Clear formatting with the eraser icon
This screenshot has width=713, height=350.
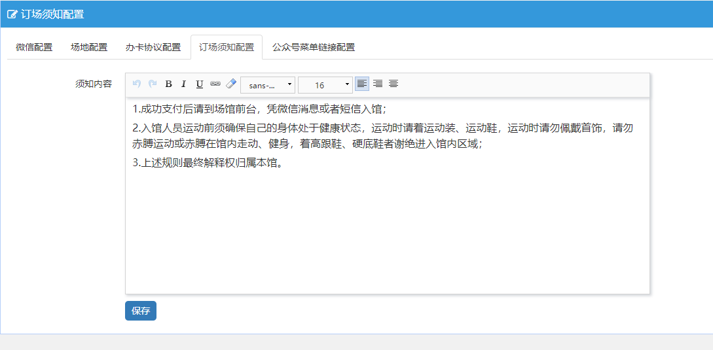pos(231,84)
